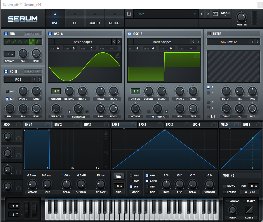Click the ENV 1 ATTACK knob

pos(32,184)
